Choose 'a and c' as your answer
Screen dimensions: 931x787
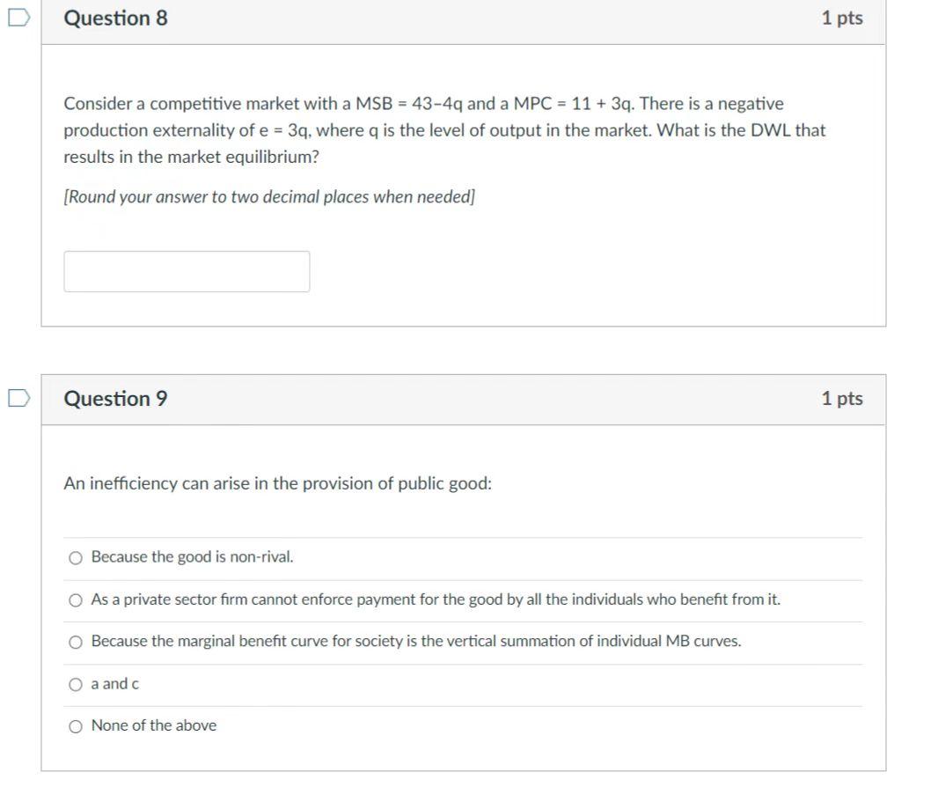pos(76,682)
